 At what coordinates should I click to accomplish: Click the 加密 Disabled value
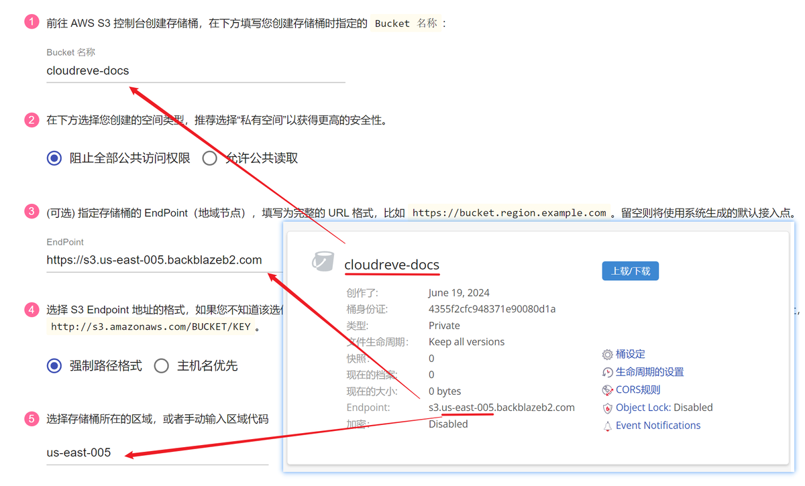448,424
